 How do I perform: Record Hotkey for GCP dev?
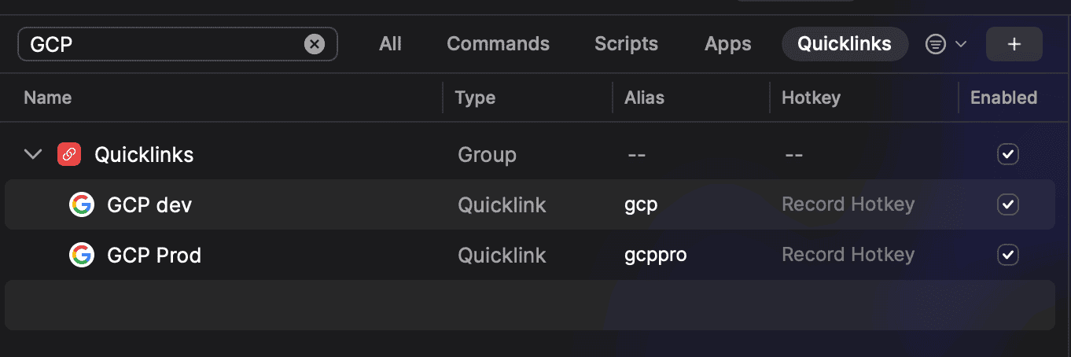click(848, 204)
